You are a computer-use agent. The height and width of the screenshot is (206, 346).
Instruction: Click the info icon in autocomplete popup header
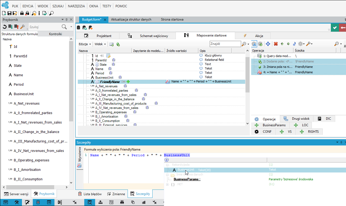[x=167, y=160]
